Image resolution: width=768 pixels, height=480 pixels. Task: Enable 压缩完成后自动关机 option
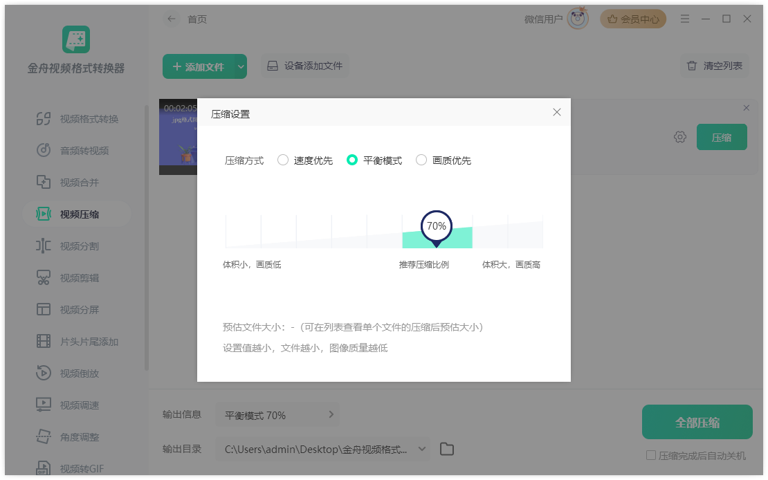651,454
